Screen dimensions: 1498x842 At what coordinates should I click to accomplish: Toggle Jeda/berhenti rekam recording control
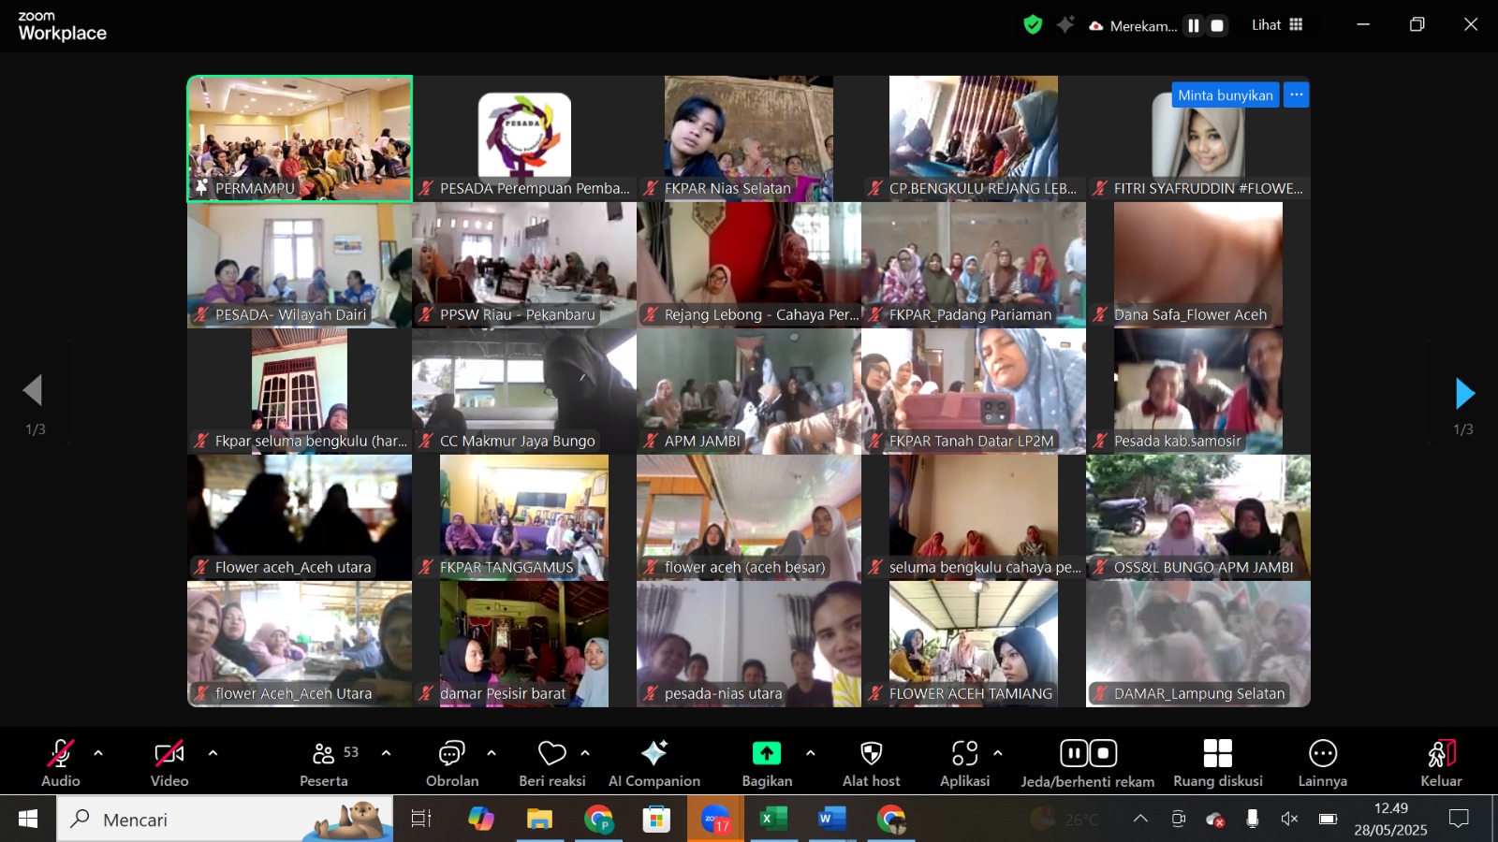click(1087, 762)
